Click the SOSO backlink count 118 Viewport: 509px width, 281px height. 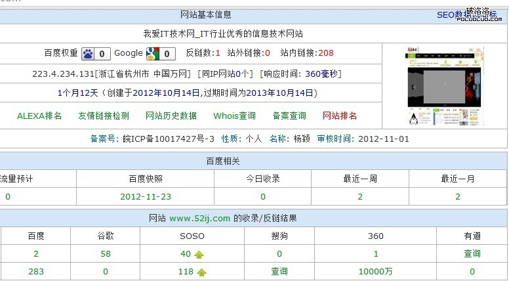point(186,272)
